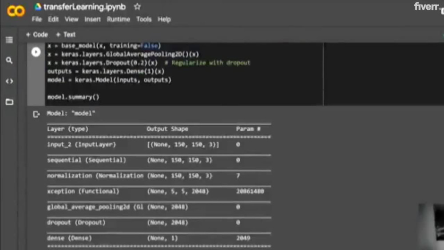Click the dropout (Dropout) row
Image resolution: width=444 pixels, height=250 pixels.
pyautogui.click(x=159, y=222)
